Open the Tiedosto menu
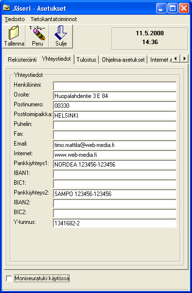 point(15,19)
